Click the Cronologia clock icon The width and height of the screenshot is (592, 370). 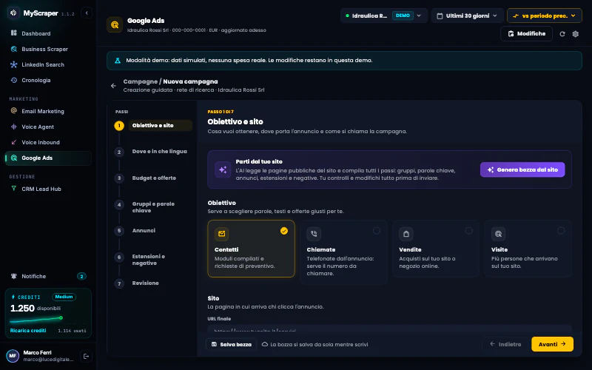pos(14,80)
